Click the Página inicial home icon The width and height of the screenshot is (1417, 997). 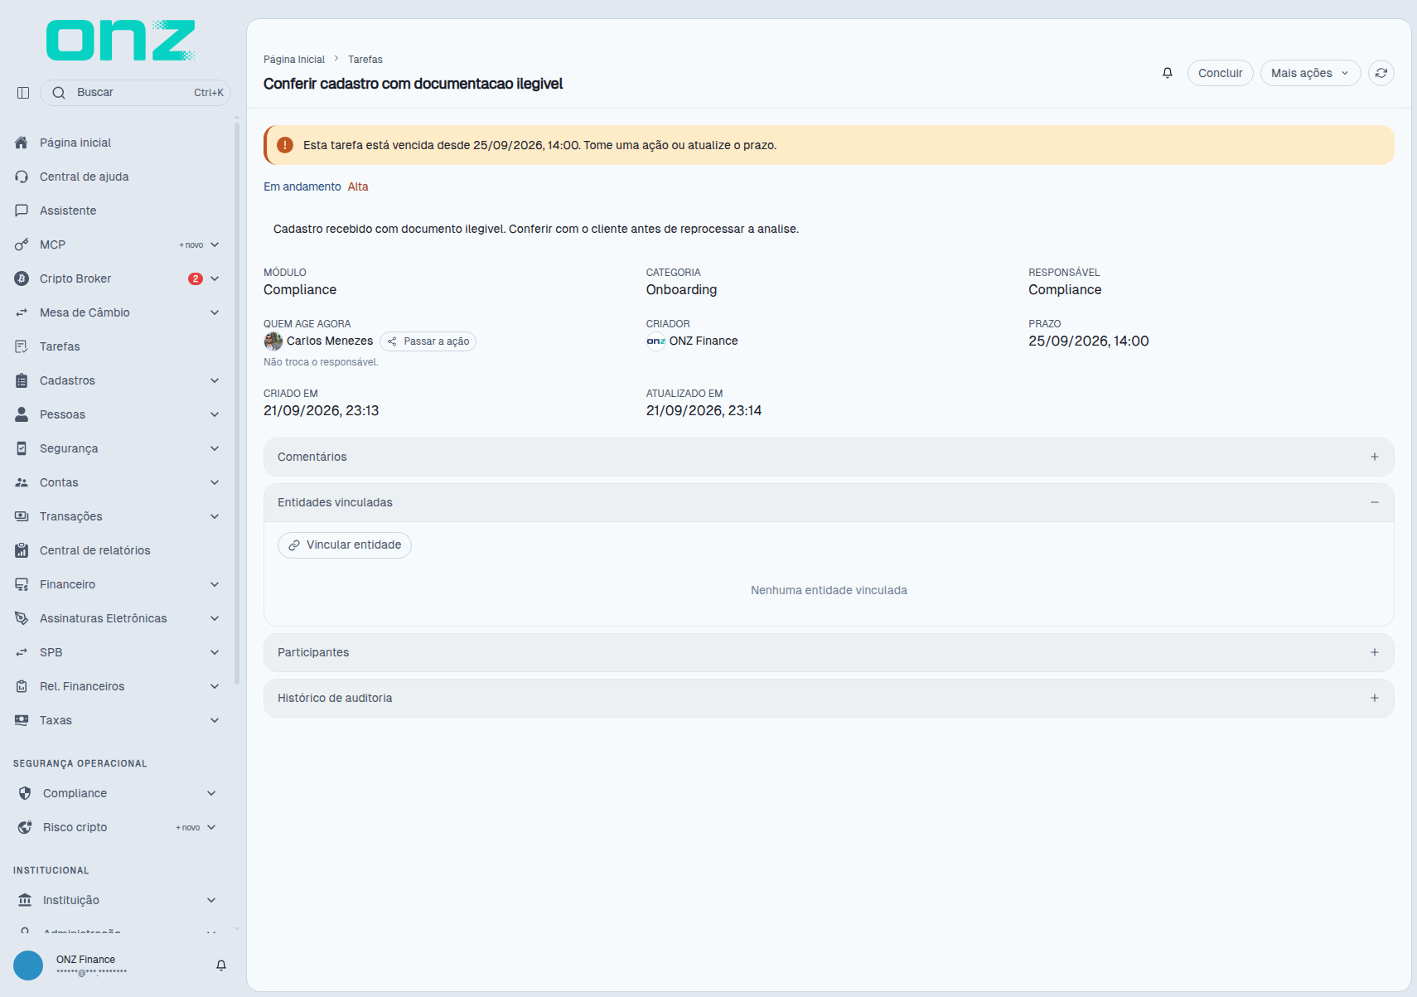[22, 143]
